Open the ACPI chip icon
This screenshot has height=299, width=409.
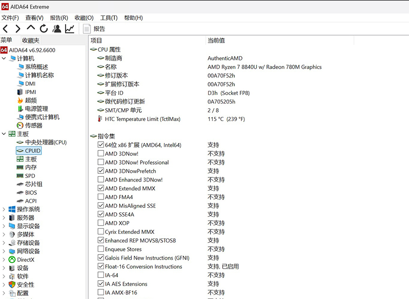click(x=20, y=201)
